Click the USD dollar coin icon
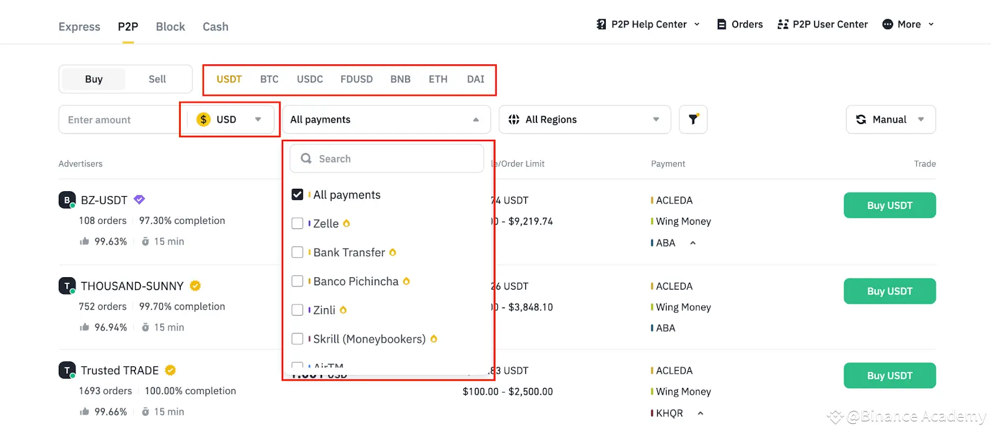991x430 pixels. pos(203,119)
